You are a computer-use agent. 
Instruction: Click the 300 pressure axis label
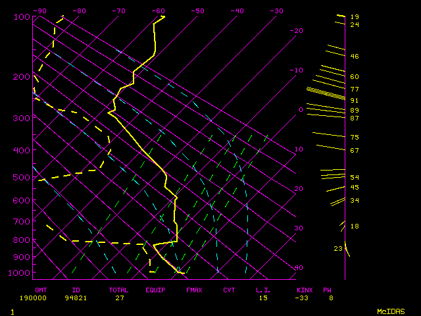(22, 118)
